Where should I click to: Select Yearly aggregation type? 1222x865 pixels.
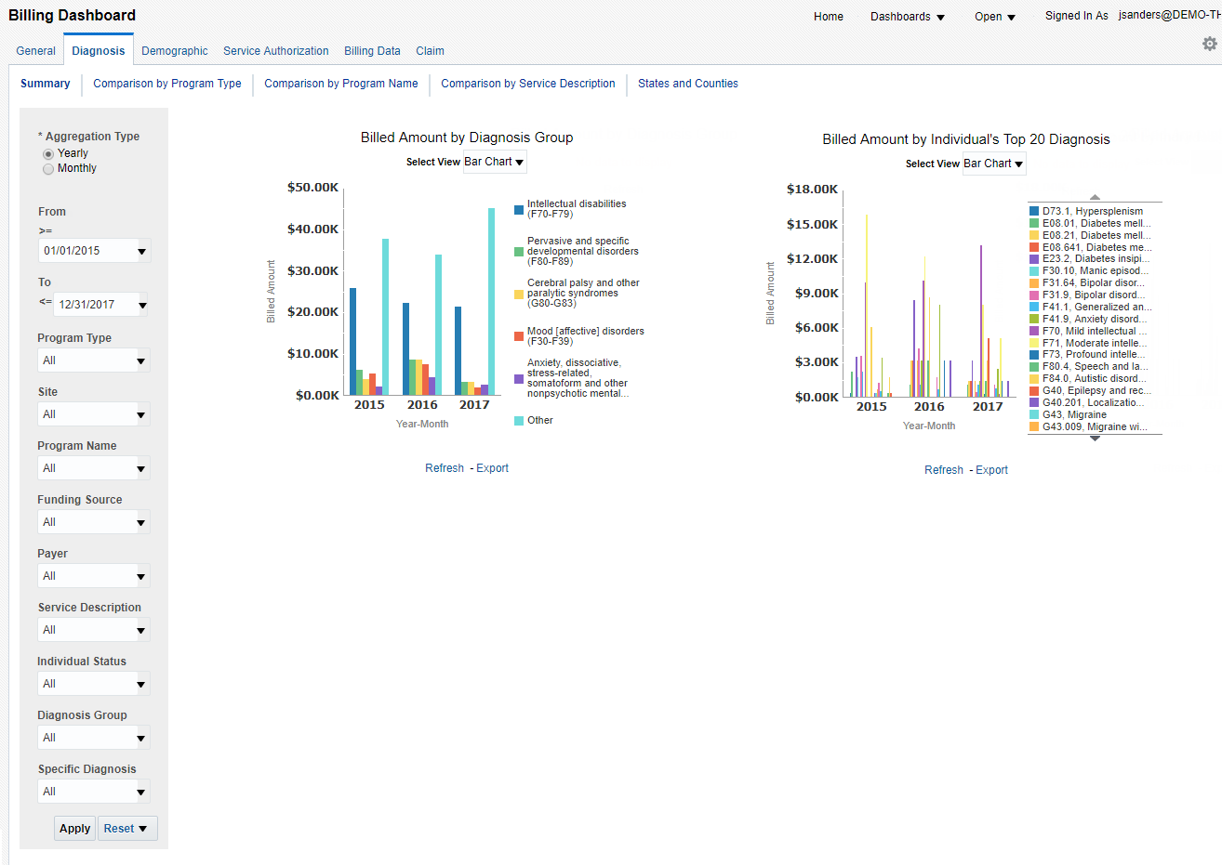[48, 153]
